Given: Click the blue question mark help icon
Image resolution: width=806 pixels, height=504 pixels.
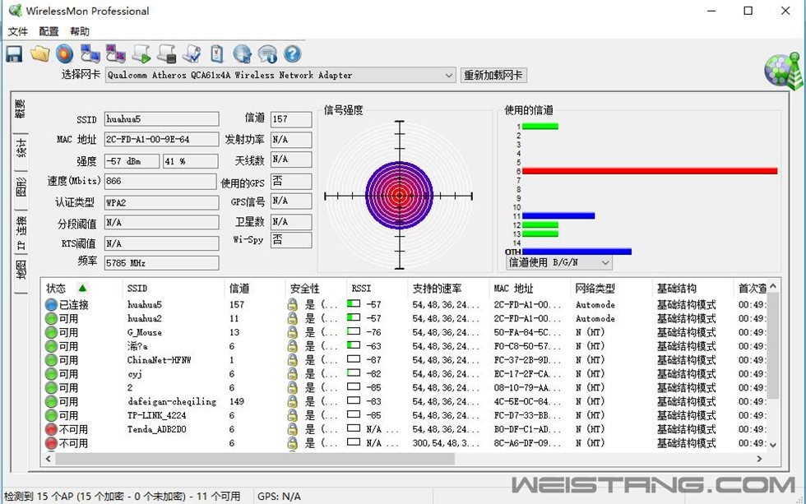Looking at the screenshot, I should (x=293, y=54).
